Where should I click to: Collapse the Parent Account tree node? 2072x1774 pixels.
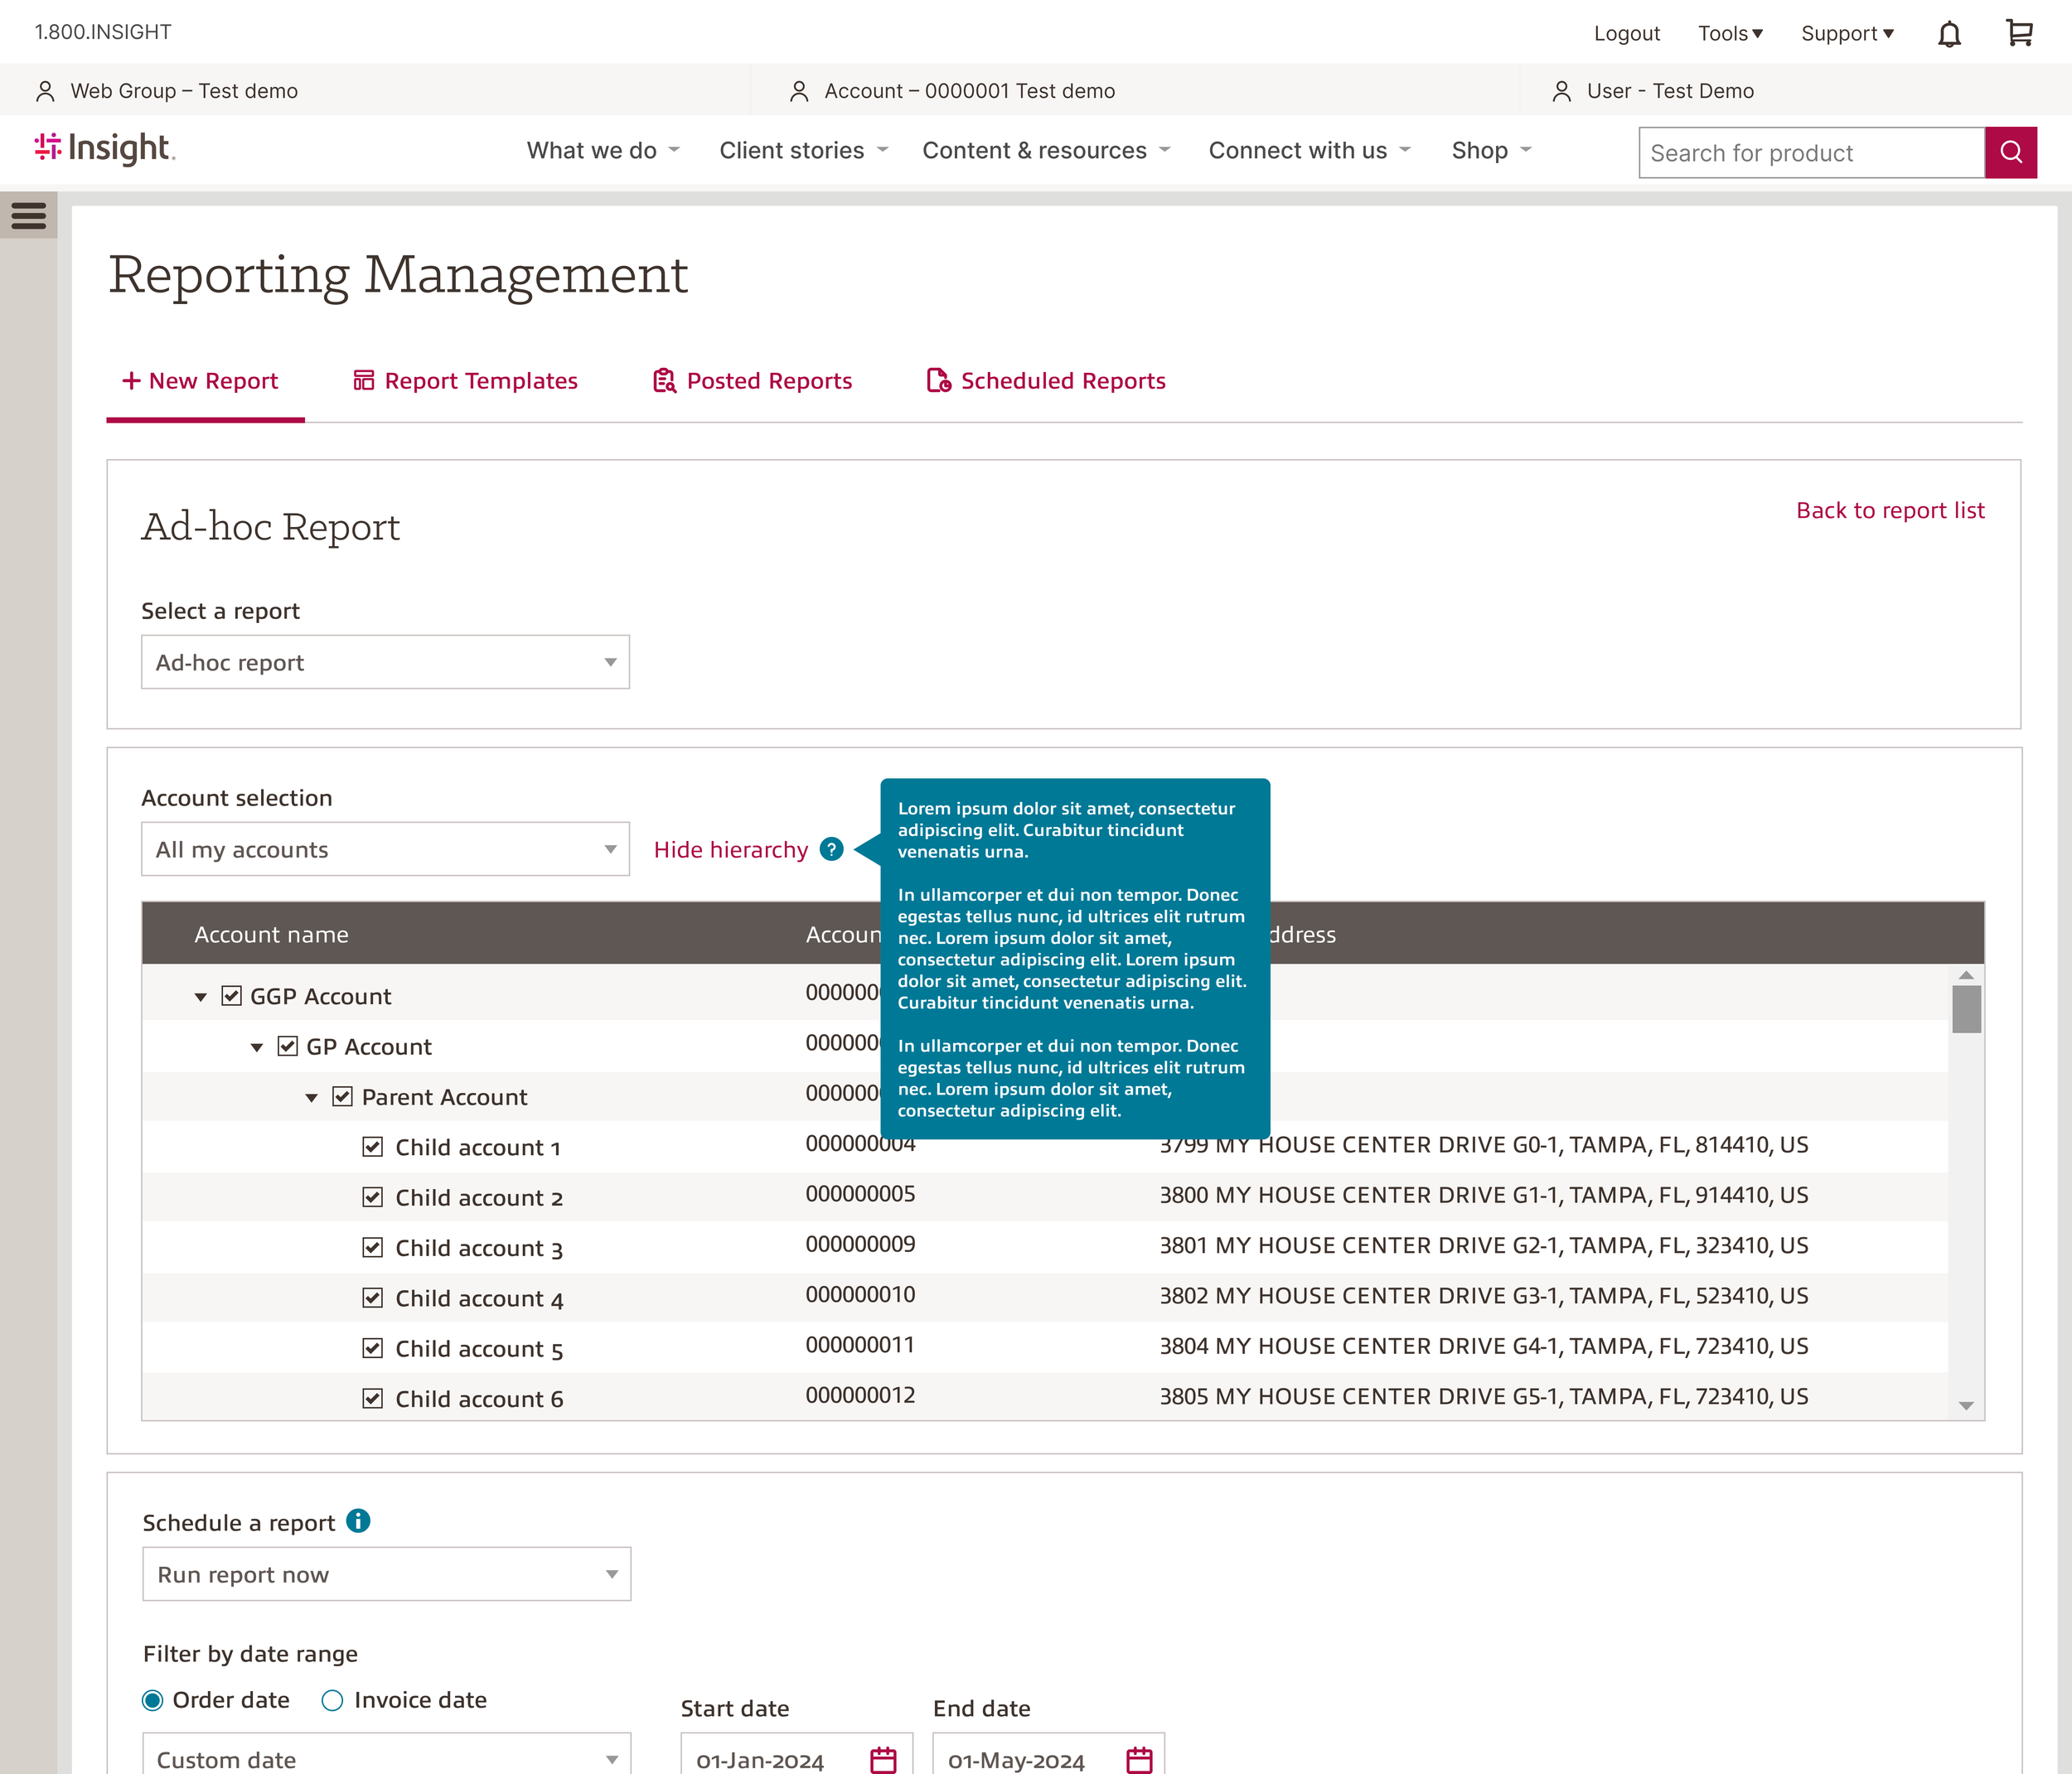(x=311, y=1097)
